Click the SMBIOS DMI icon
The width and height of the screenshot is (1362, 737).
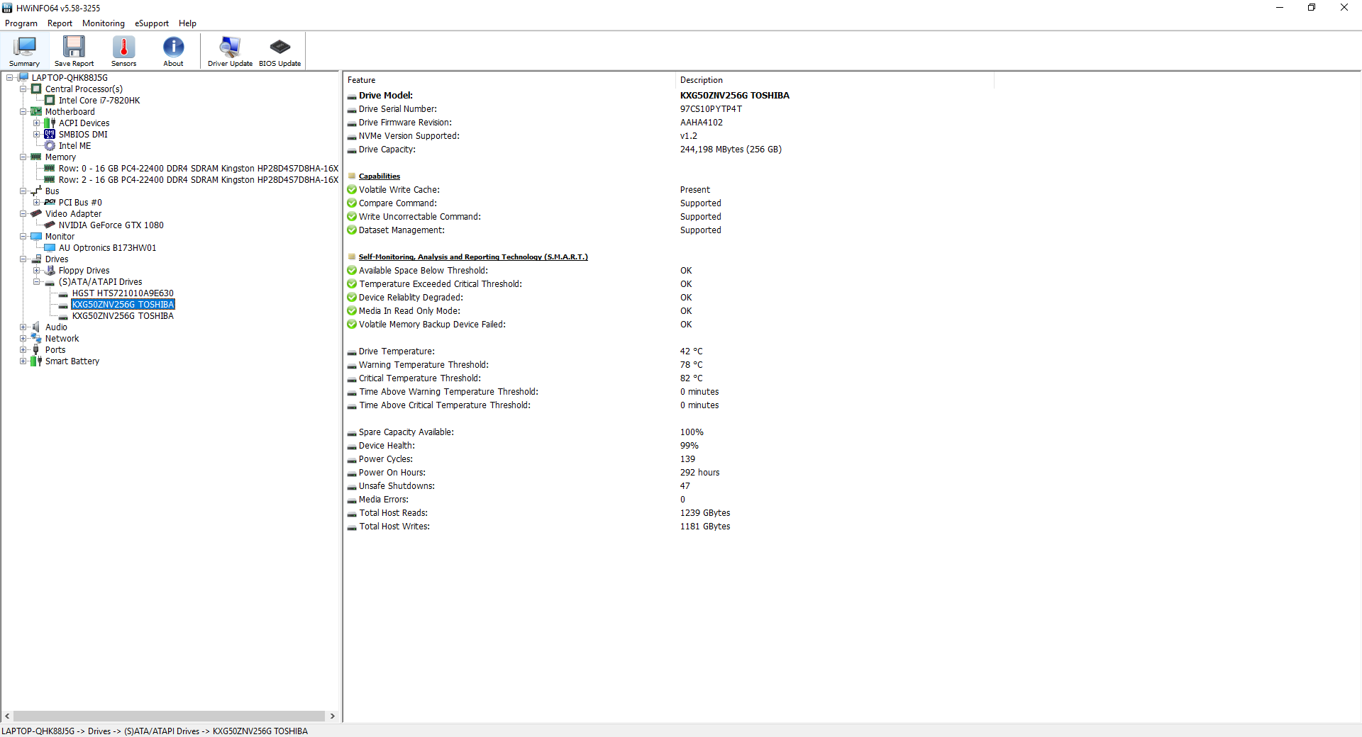50,135
